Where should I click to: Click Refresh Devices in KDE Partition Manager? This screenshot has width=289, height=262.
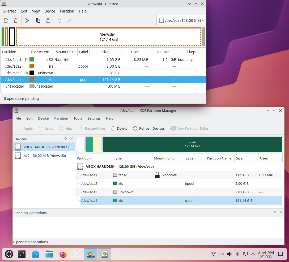[x=149, y=128]
